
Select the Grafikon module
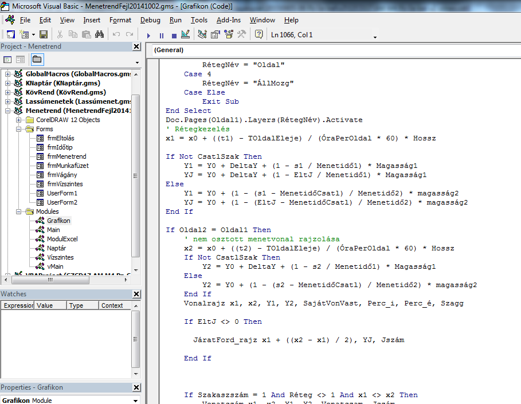pos(58,221)
